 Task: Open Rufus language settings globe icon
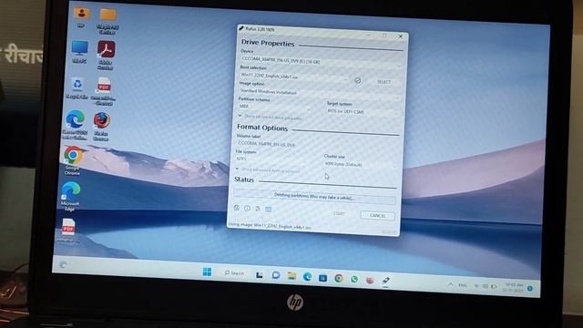click(x=237, y=208)
